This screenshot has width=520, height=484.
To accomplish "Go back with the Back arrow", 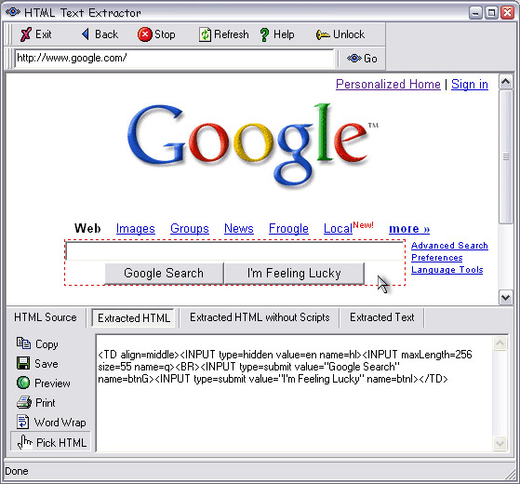I will tap(86, 34).
